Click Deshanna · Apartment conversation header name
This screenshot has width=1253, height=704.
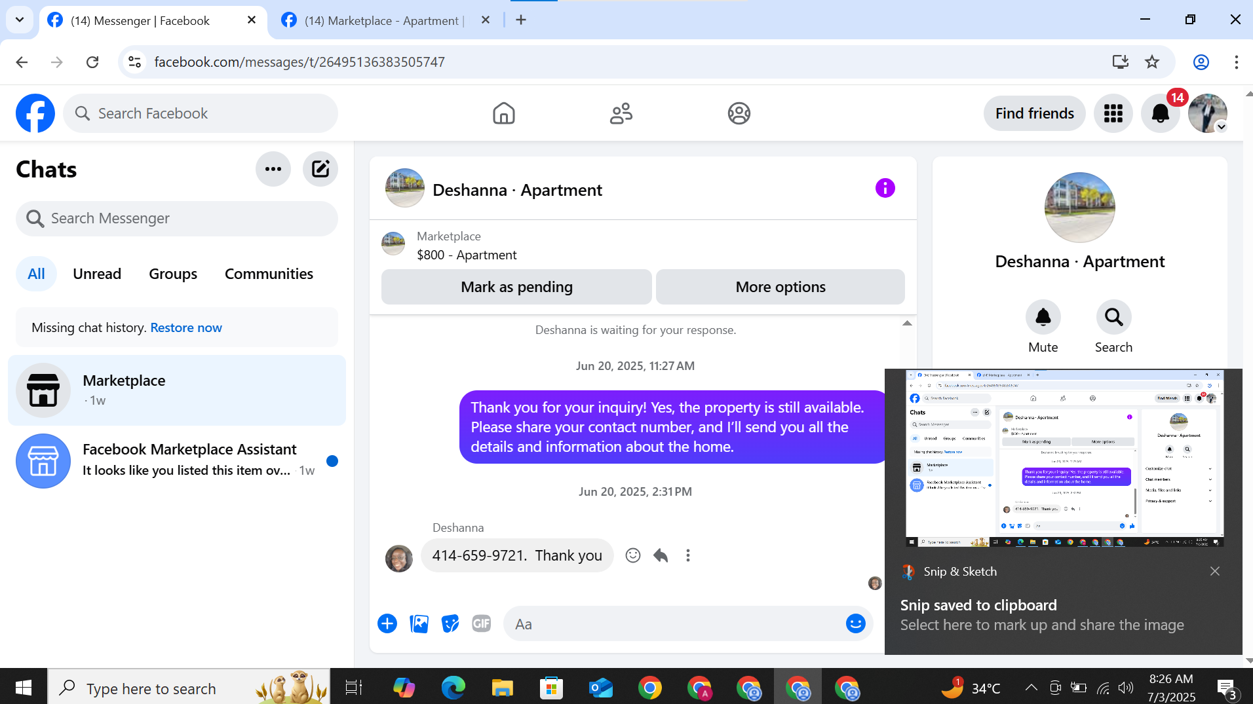pos(517,190)
